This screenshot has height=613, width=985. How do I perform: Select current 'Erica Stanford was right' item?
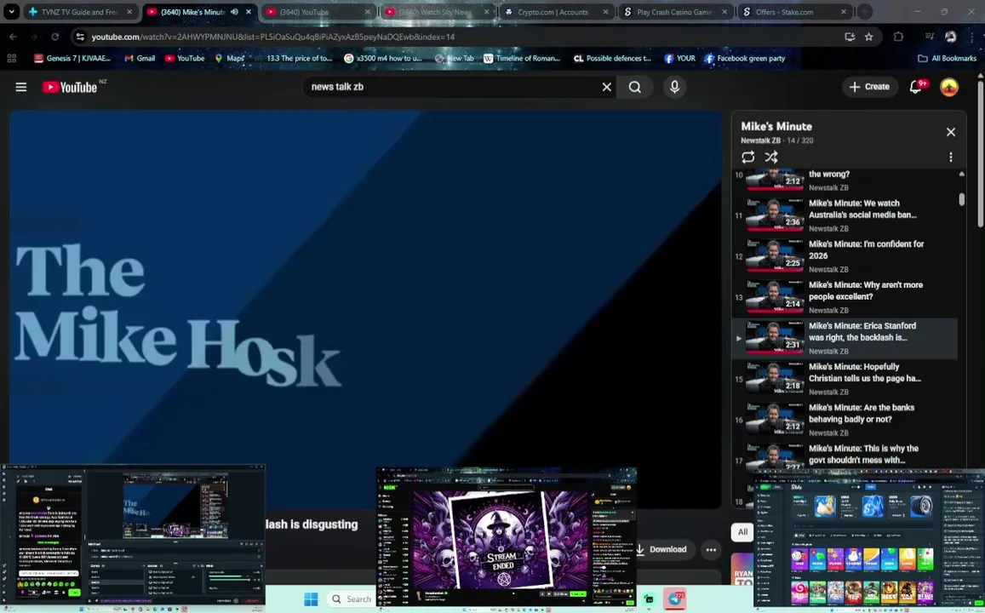[x=845, y=338]
